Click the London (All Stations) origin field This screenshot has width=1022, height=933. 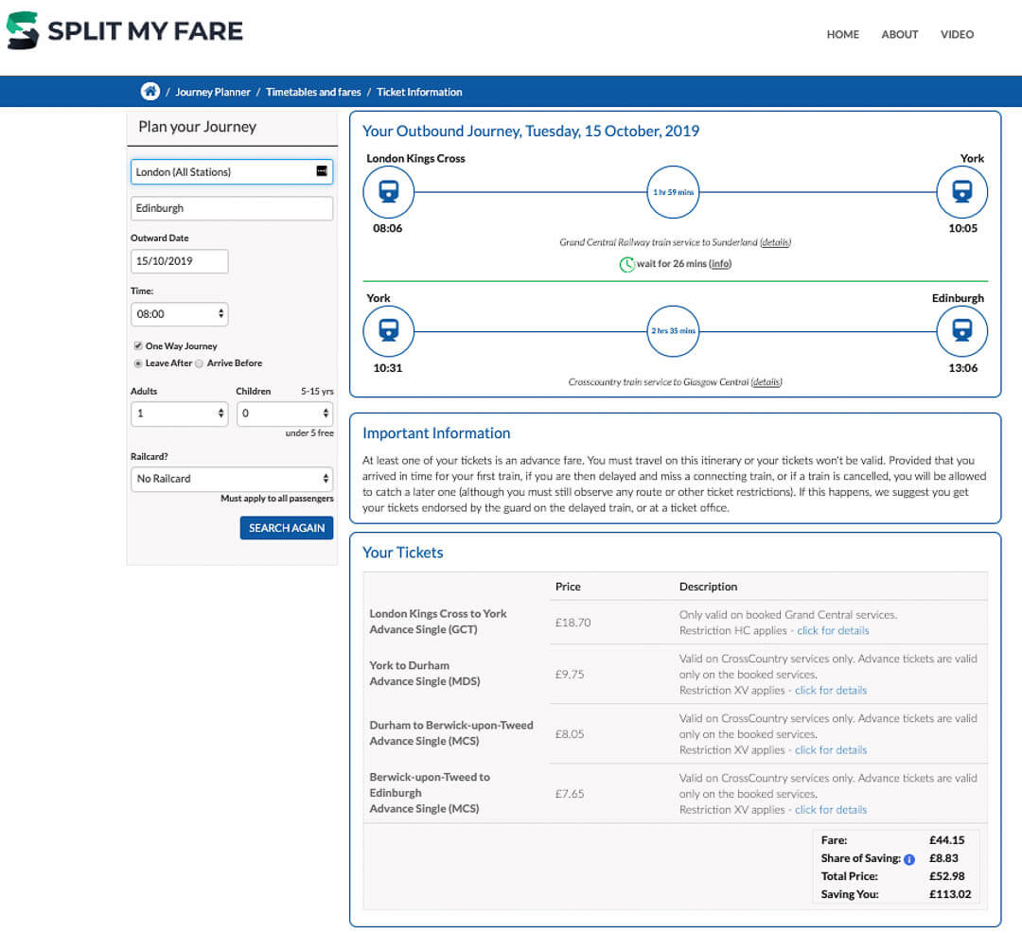(232, 172)
